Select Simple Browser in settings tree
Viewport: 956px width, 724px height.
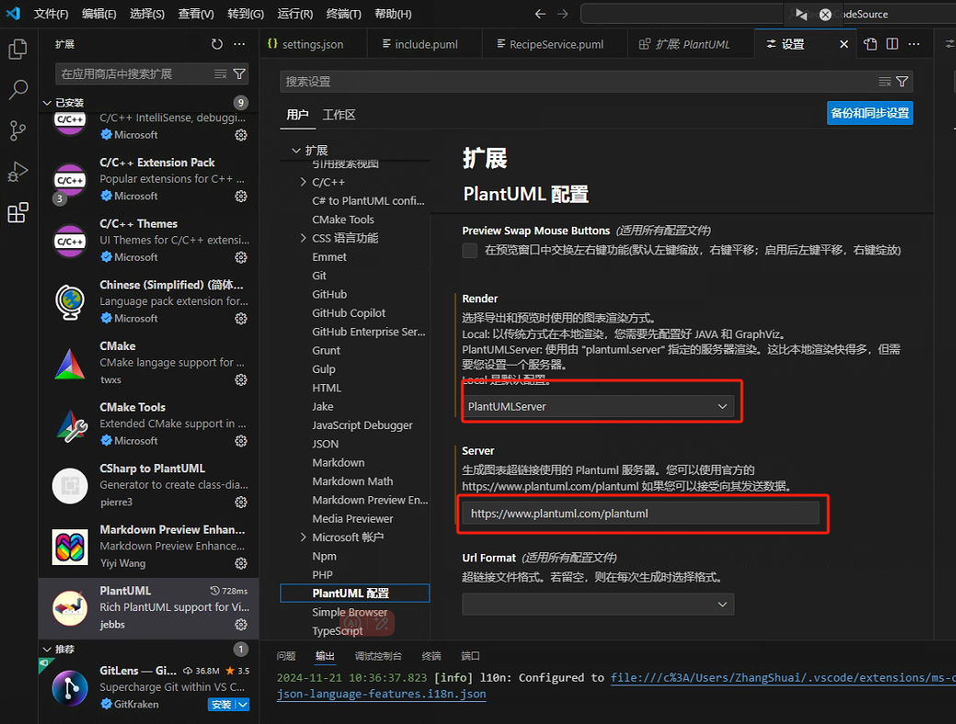pos(349,613)
